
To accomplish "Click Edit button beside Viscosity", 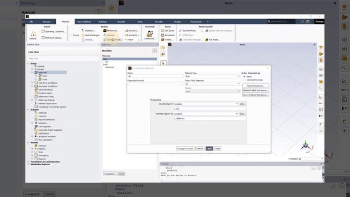I will tap(242, 114).
